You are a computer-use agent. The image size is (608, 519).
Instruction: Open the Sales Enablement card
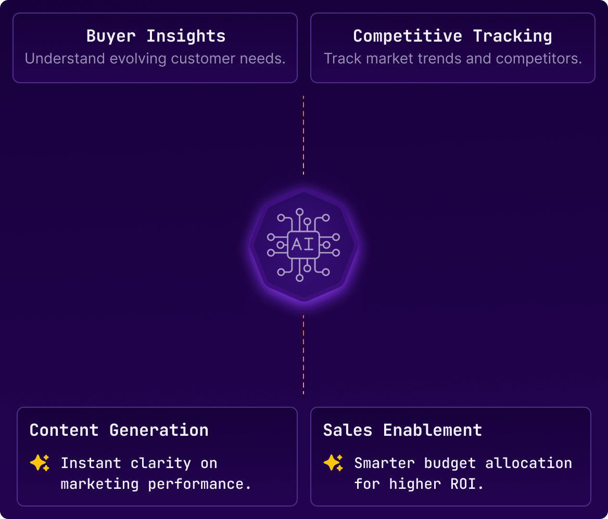click(x=451, y=457)
